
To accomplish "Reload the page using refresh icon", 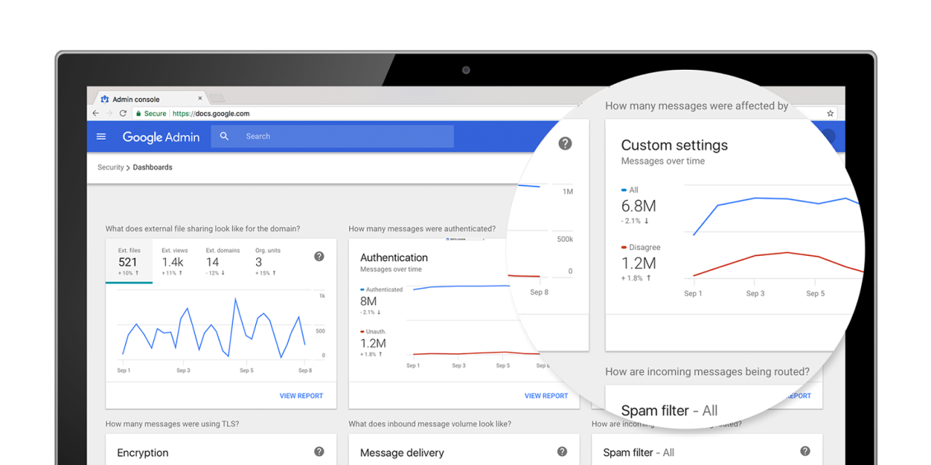I will 123,113.
